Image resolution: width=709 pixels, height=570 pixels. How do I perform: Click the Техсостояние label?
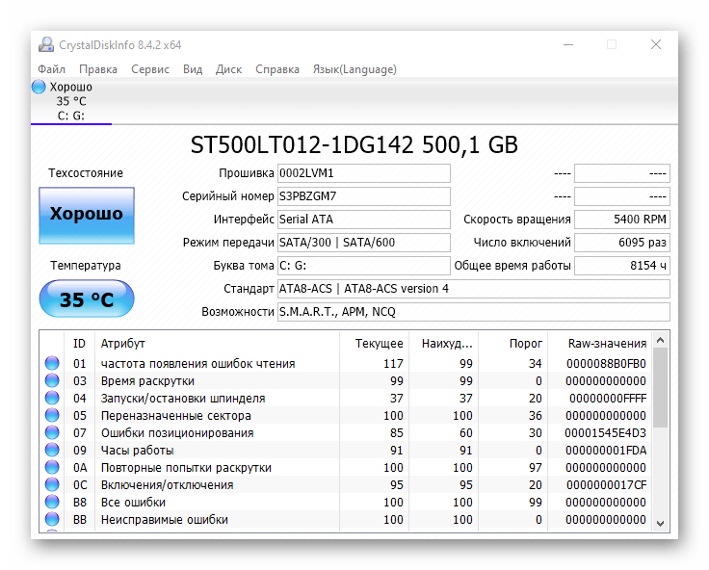point(86,173)
